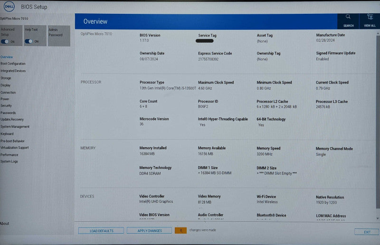Click the Processor Type i5-13500T value

click(168, 88)
